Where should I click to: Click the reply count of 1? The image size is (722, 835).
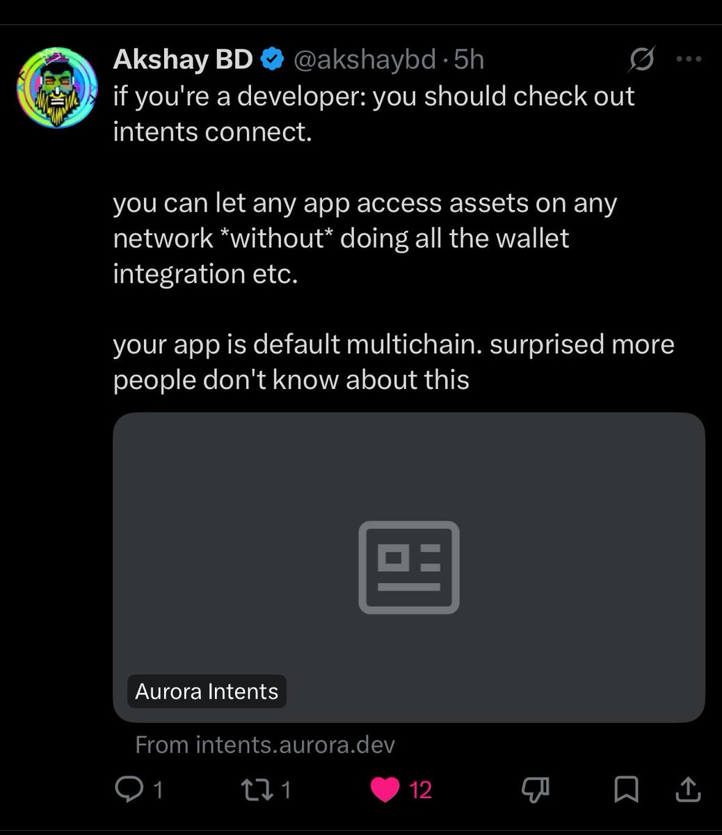[158, 790]
